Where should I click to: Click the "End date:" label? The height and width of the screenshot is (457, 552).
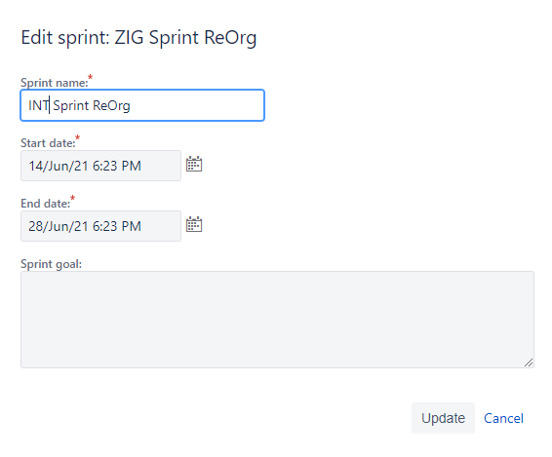pos(46,204)
